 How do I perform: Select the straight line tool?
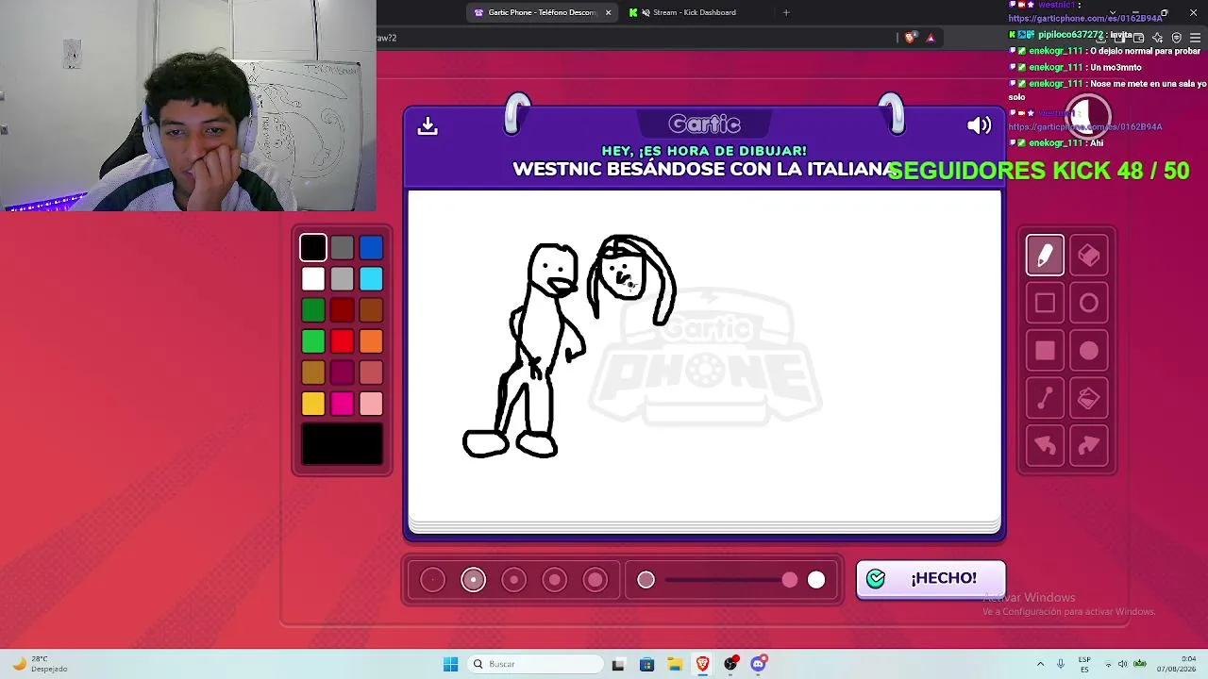pyautogui.click(x=1045, y=399)
